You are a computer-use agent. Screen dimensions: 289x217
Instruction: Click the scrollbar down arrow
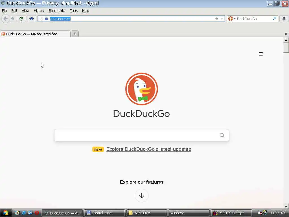[286, 206]
